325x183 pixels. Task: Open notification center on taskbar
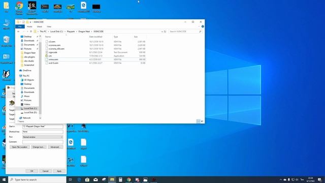click(319, 179)
